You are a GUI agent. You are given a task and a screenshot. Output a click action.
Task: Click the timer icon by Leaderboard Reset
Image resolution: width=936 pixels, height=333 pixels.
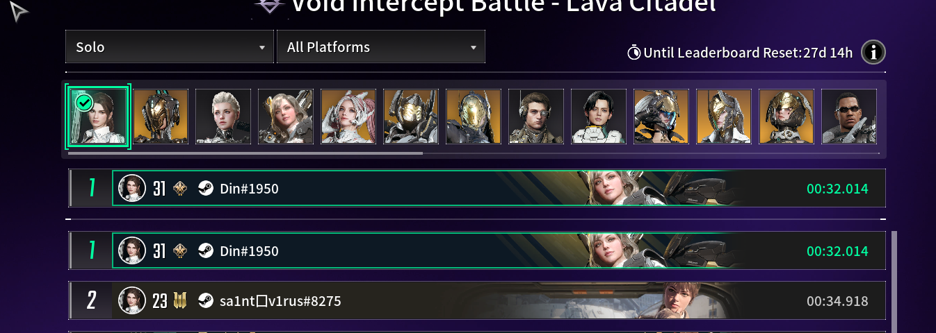coord(634,52)
